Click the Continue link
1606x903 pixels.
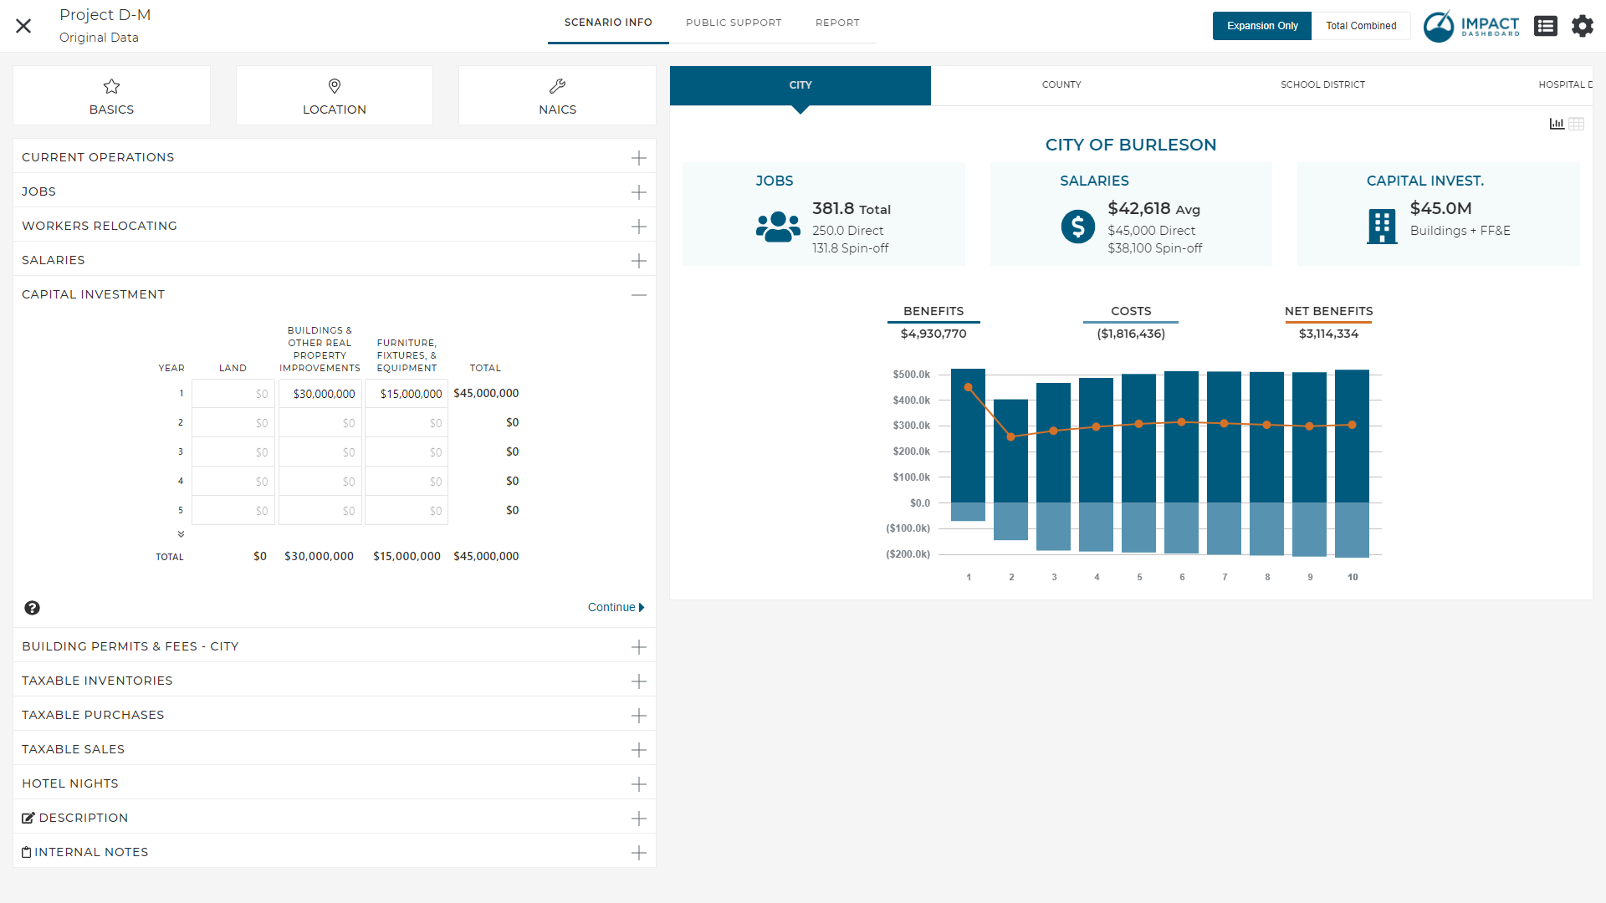click(616, 608)
